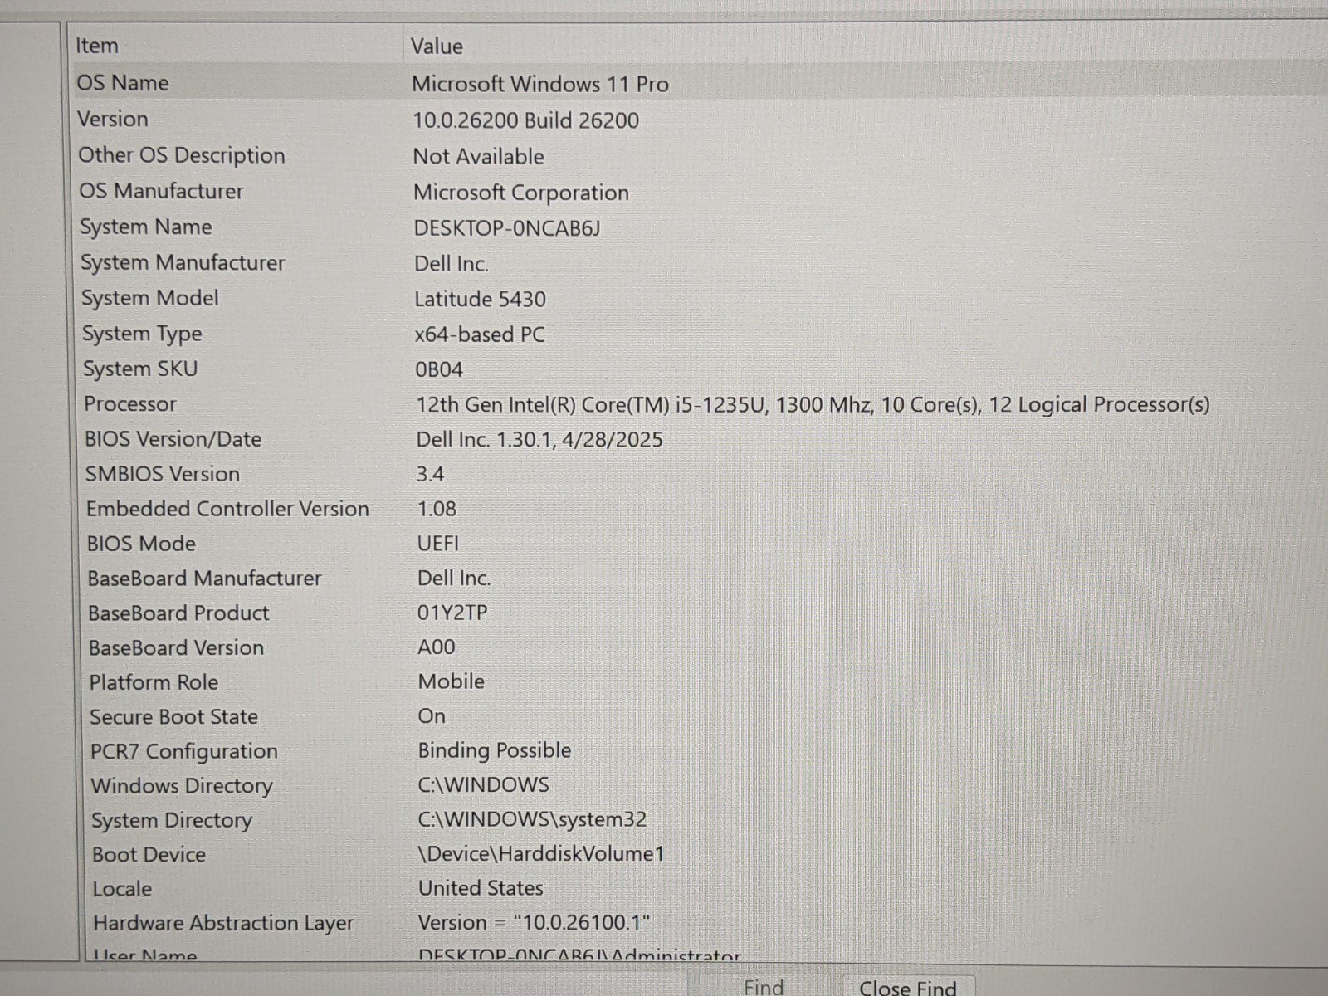Select the System Name label

(x=146, y=227)
